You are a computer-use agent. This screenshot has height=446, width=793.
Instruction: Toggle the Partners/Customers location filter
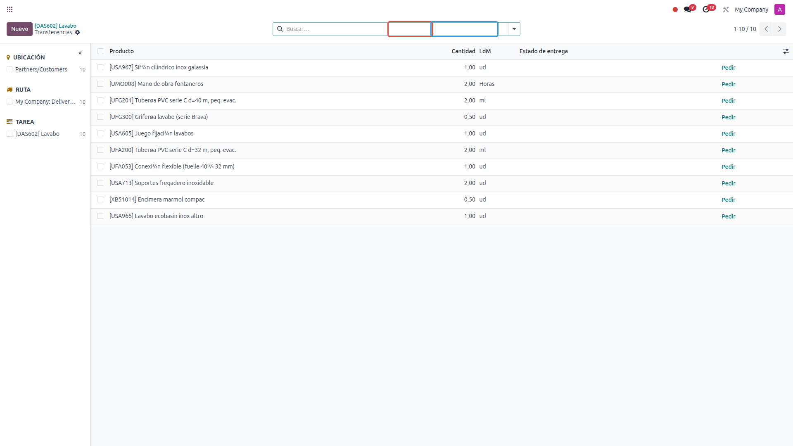pyautogui.click(x=9, y=69)
